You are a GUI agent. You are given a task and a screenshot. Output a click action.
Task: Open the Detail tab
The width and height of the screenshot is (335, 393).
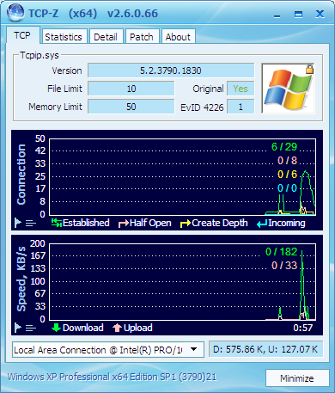(106, 37)
